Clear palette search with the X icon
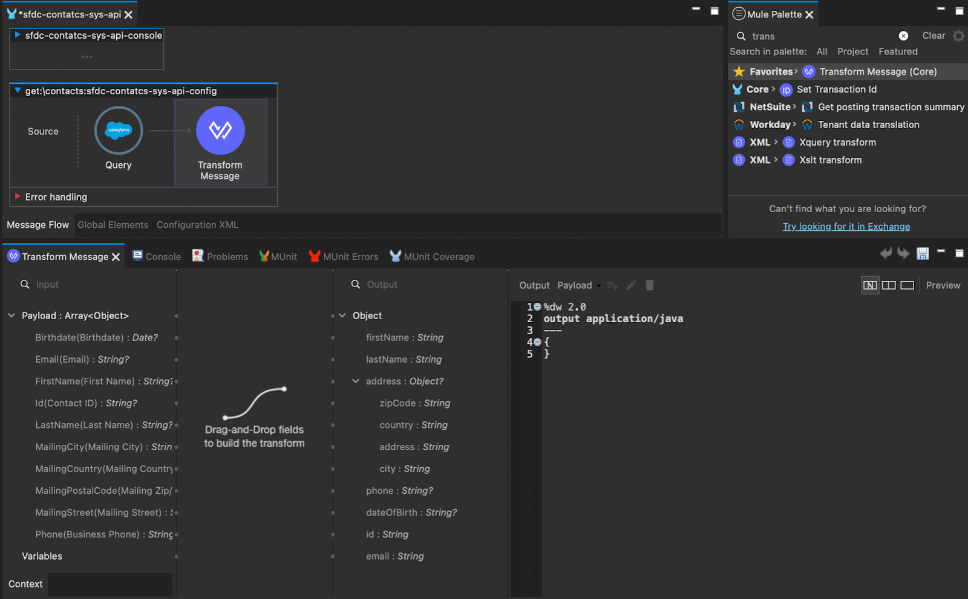 pos(903,36)
